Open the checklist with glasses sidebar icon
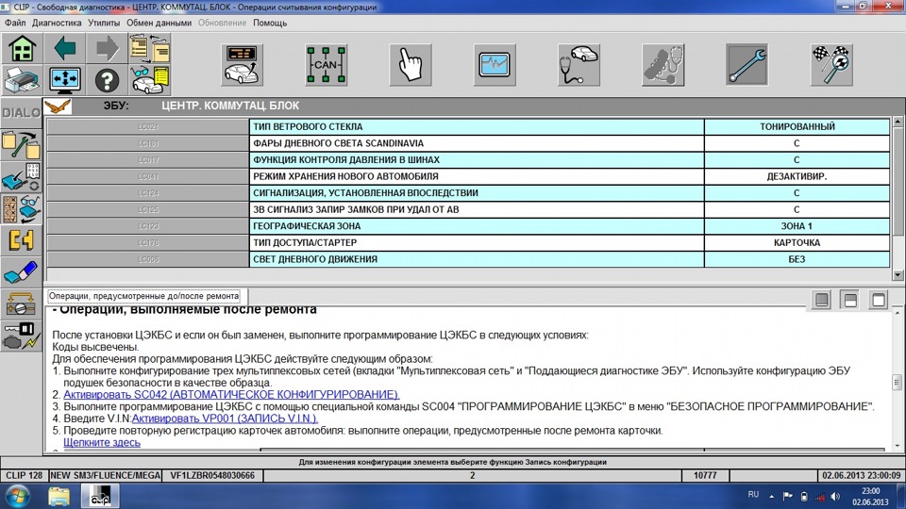The image size is (906, 509). tap(22, 209)
